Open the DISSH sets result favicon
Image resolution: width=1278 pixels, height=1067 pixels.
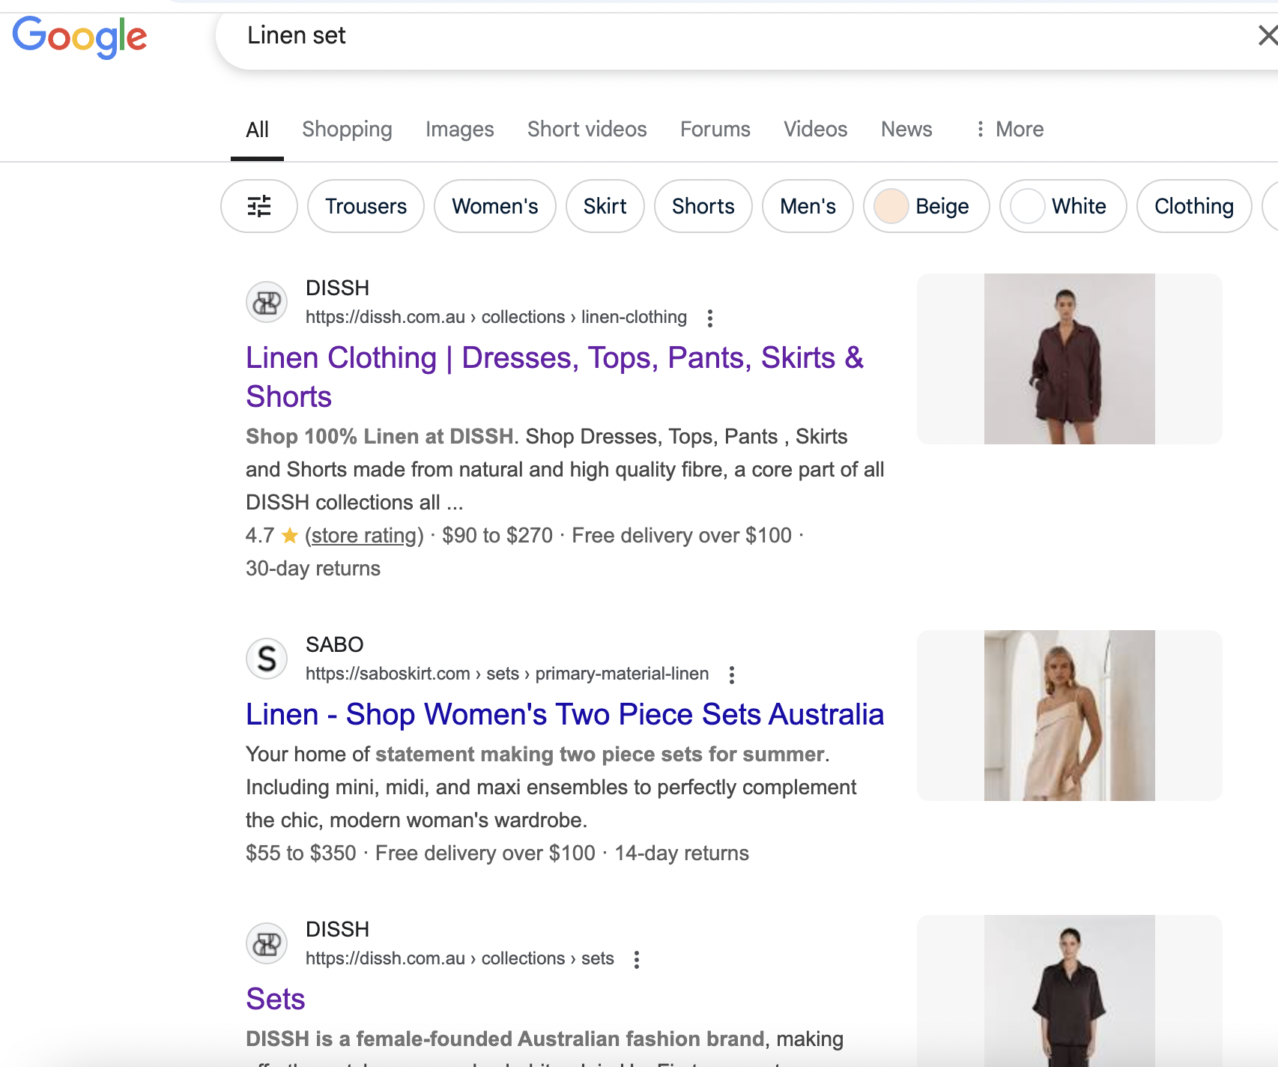tap(267, 943)
